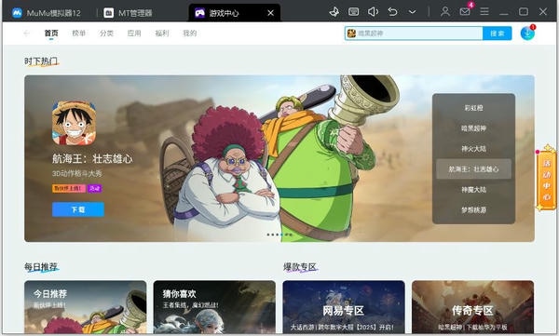The image size is (559, 336).
Task: Click the orange tag under banner subtitle
Action: click(x=69, y=189)
